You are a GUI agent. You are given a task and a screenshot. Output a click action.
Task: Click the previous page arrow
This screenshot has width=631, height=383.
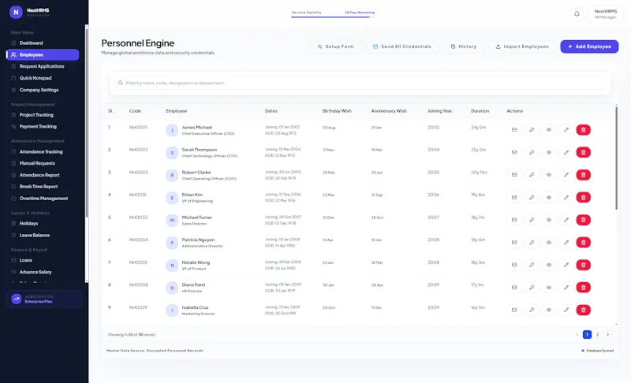click(577, 334)
